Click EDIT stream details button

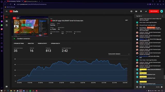pos(127,20)
